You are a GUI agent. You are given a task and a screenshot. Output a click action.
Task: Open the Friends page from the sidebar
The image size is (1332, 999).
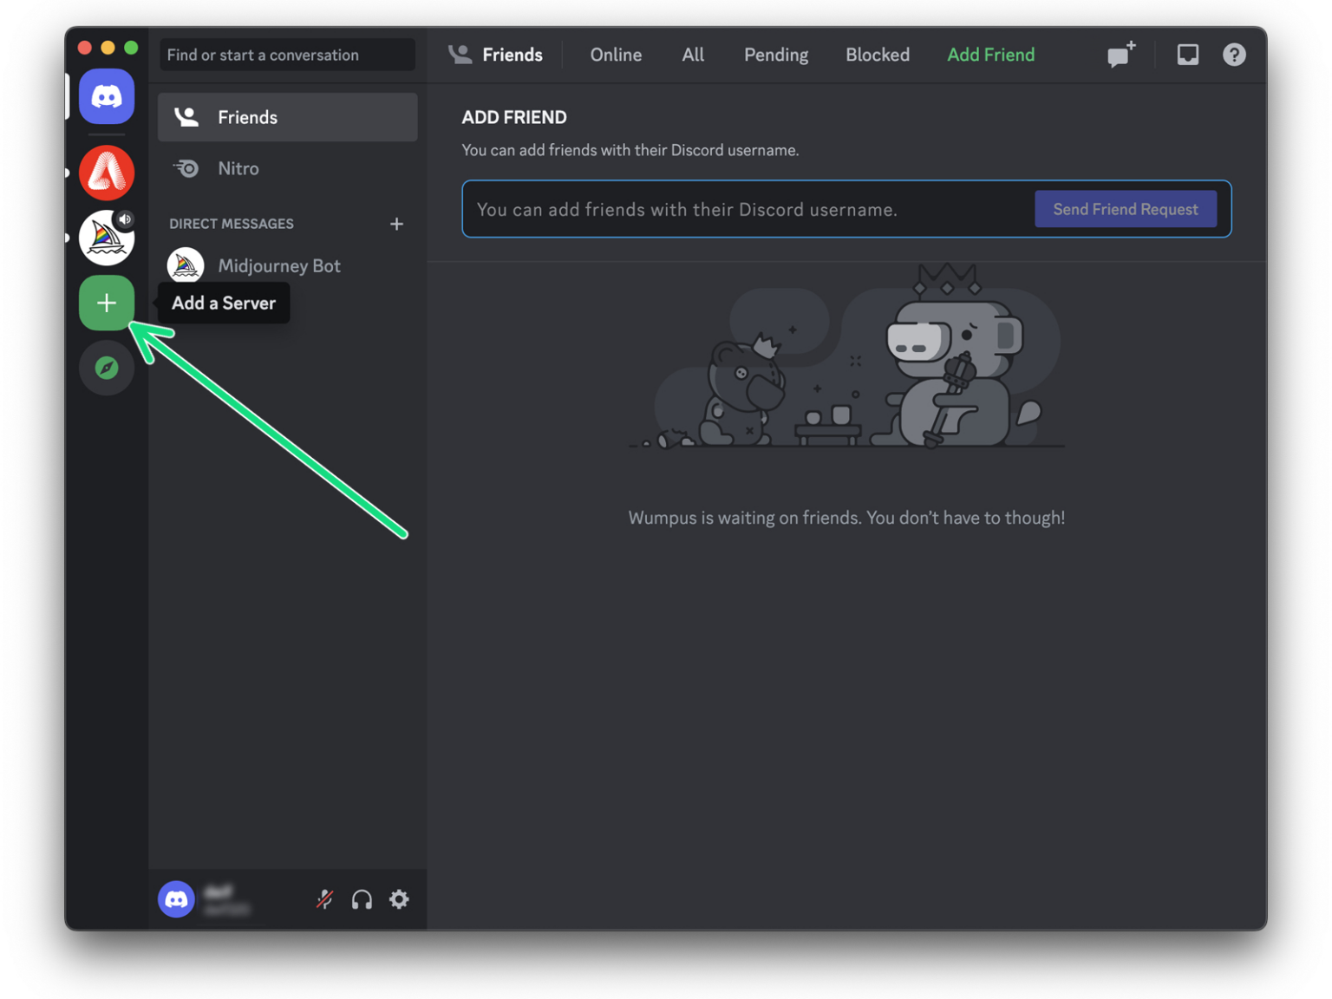coord(247,117)
